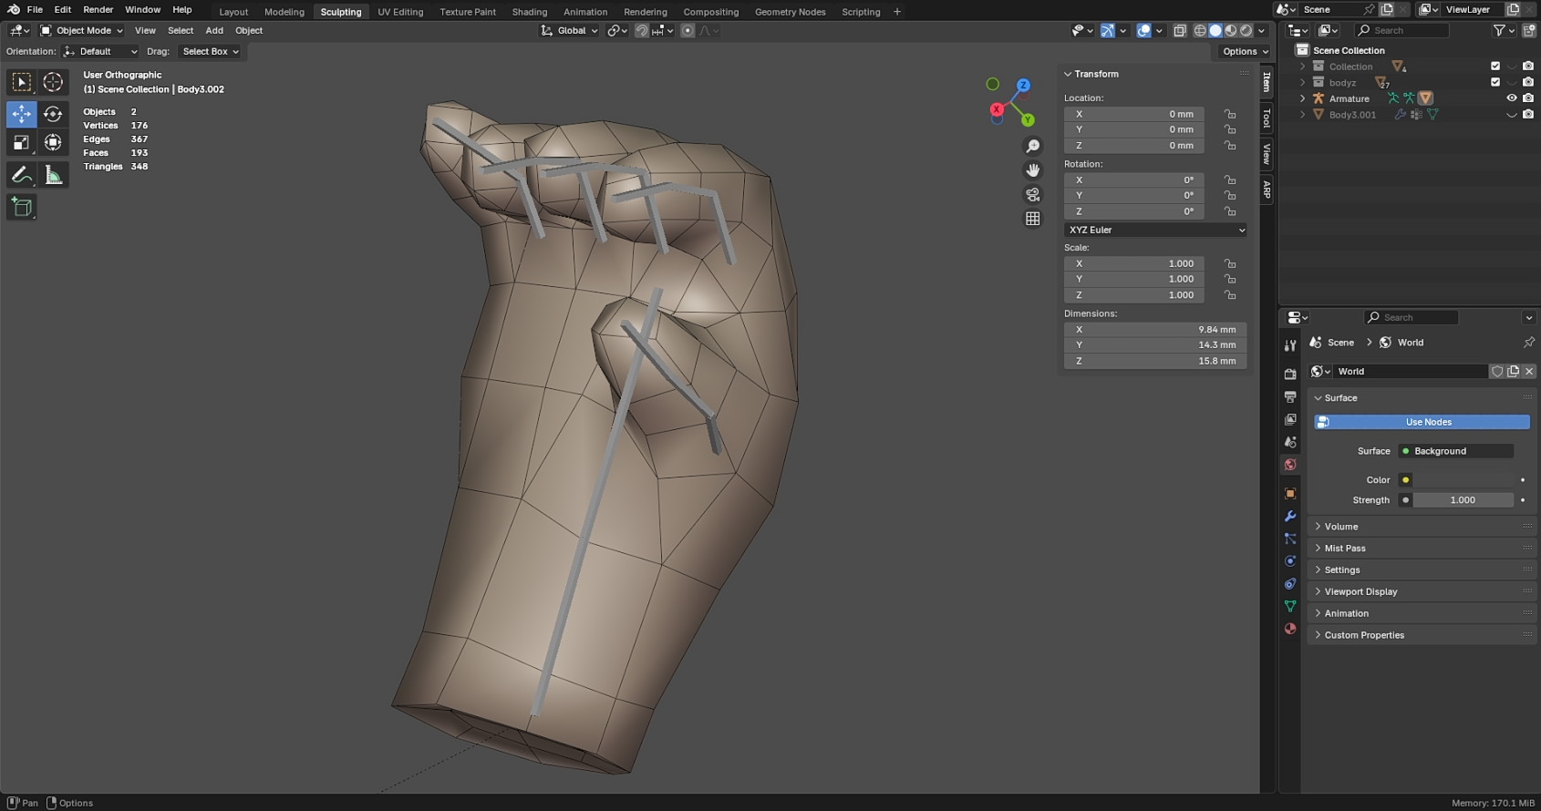Screen dimensions: 1541x811
Task: Switch to the Shading workspace tab
Action: [530, 12]
